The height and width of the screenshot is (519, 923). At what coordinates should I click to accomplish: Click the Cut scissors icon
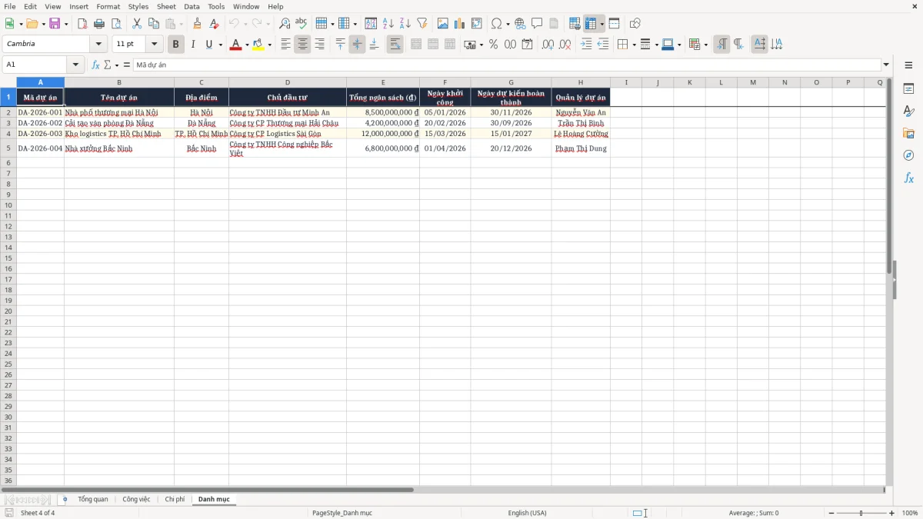pos(137,24)
